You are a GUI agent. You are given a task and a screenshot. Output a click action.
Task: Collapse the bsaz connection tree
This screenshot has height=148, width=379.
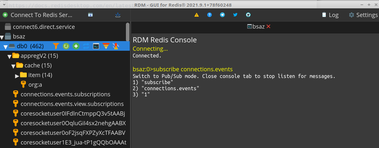2,37
